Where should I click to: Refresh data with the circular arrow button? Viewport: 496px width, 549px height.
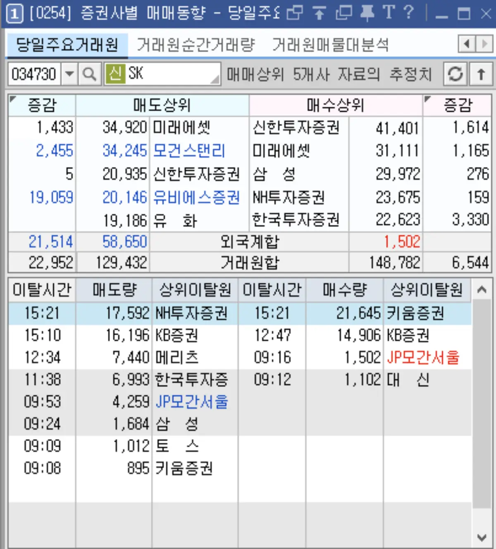point(455,74)
